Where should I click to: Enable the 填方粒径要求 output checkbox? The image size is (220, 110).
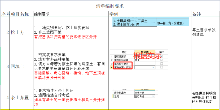coord(162,64)
